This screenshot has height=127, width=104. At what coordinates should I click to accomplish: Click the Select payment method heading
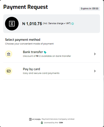click(23, 40)
